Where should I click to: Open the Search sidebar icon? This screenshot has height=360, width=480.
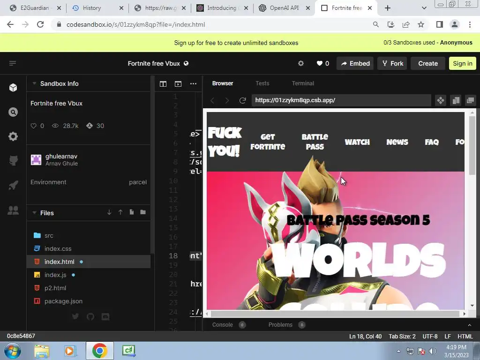tap(13, 112)
